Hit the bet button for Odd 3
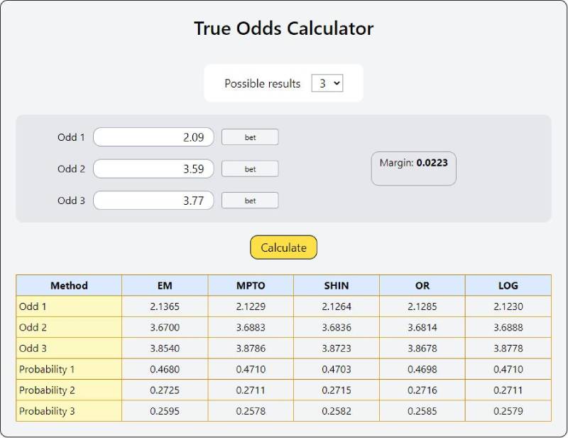 (x=250, y=201)
